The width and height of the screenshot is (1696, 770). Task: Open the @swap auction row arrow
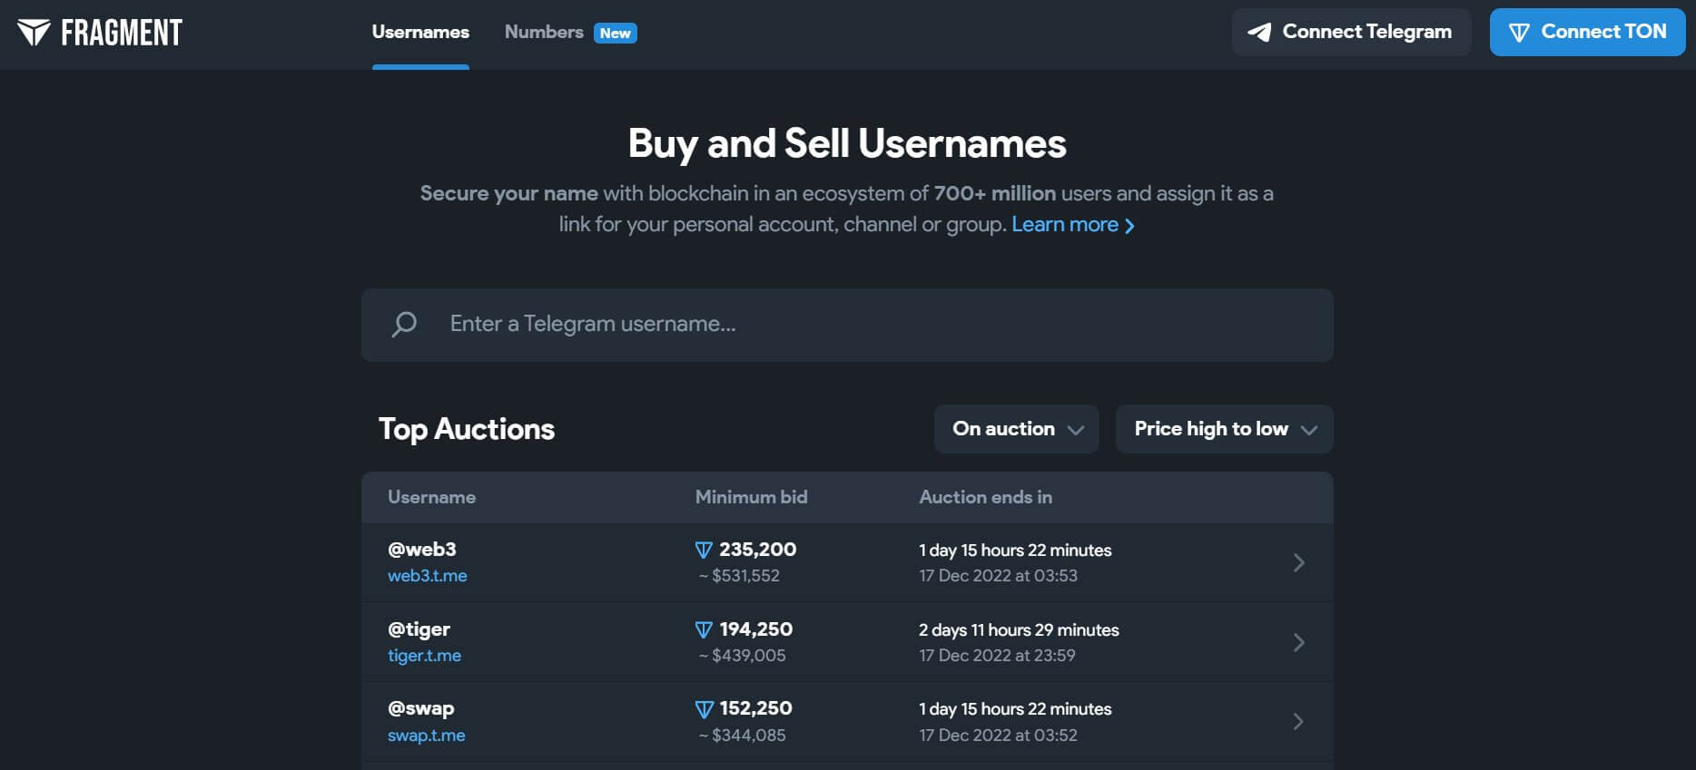pyautogui.click(x=1298, y=722)
